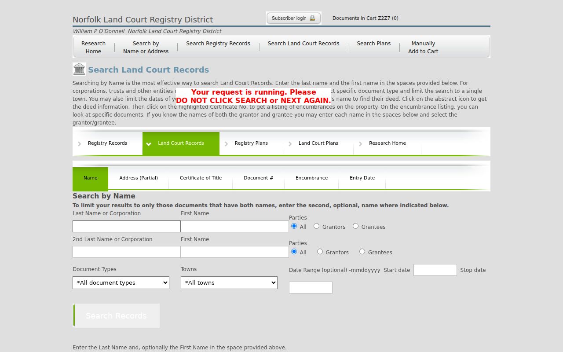Switch to the Land Court Plans tab

pyautogui.click(x=318, y=143)
